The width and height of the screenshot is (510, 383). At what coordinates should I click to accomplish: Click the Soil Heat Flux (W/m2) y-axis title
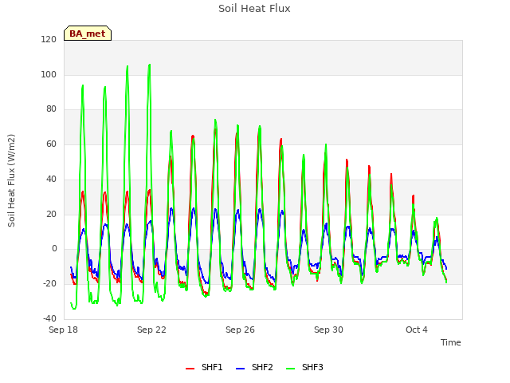point(11,180)
